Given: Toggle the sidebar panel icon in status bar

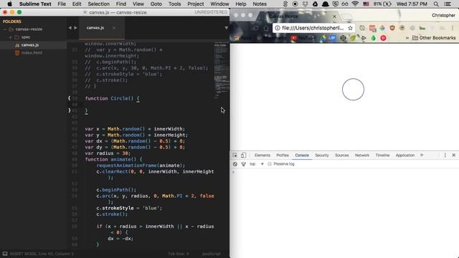Looking at the screenshot, I should tap(5, 254).
